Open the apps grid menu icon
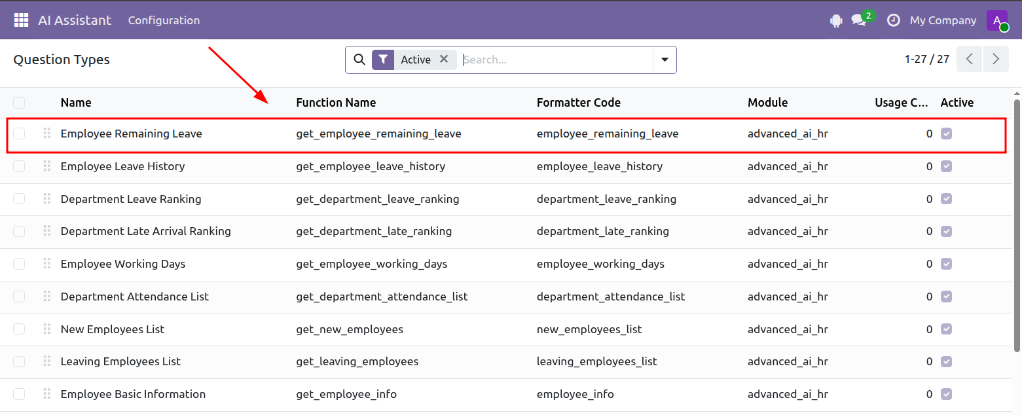This screenshot has height=415, width=1022. (21, 20)
